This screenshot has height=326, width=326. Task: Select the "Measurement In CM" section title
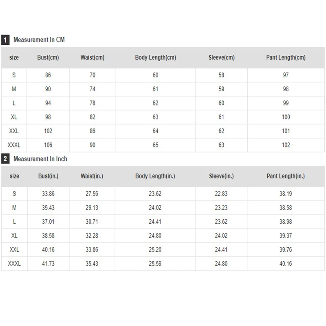point(39,40)
